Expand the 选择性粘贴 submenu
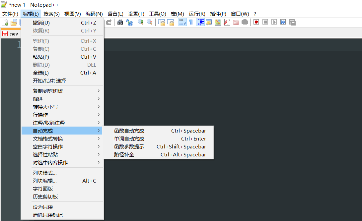The width and height of the screenshot is (362, 221). click(62, 154)
